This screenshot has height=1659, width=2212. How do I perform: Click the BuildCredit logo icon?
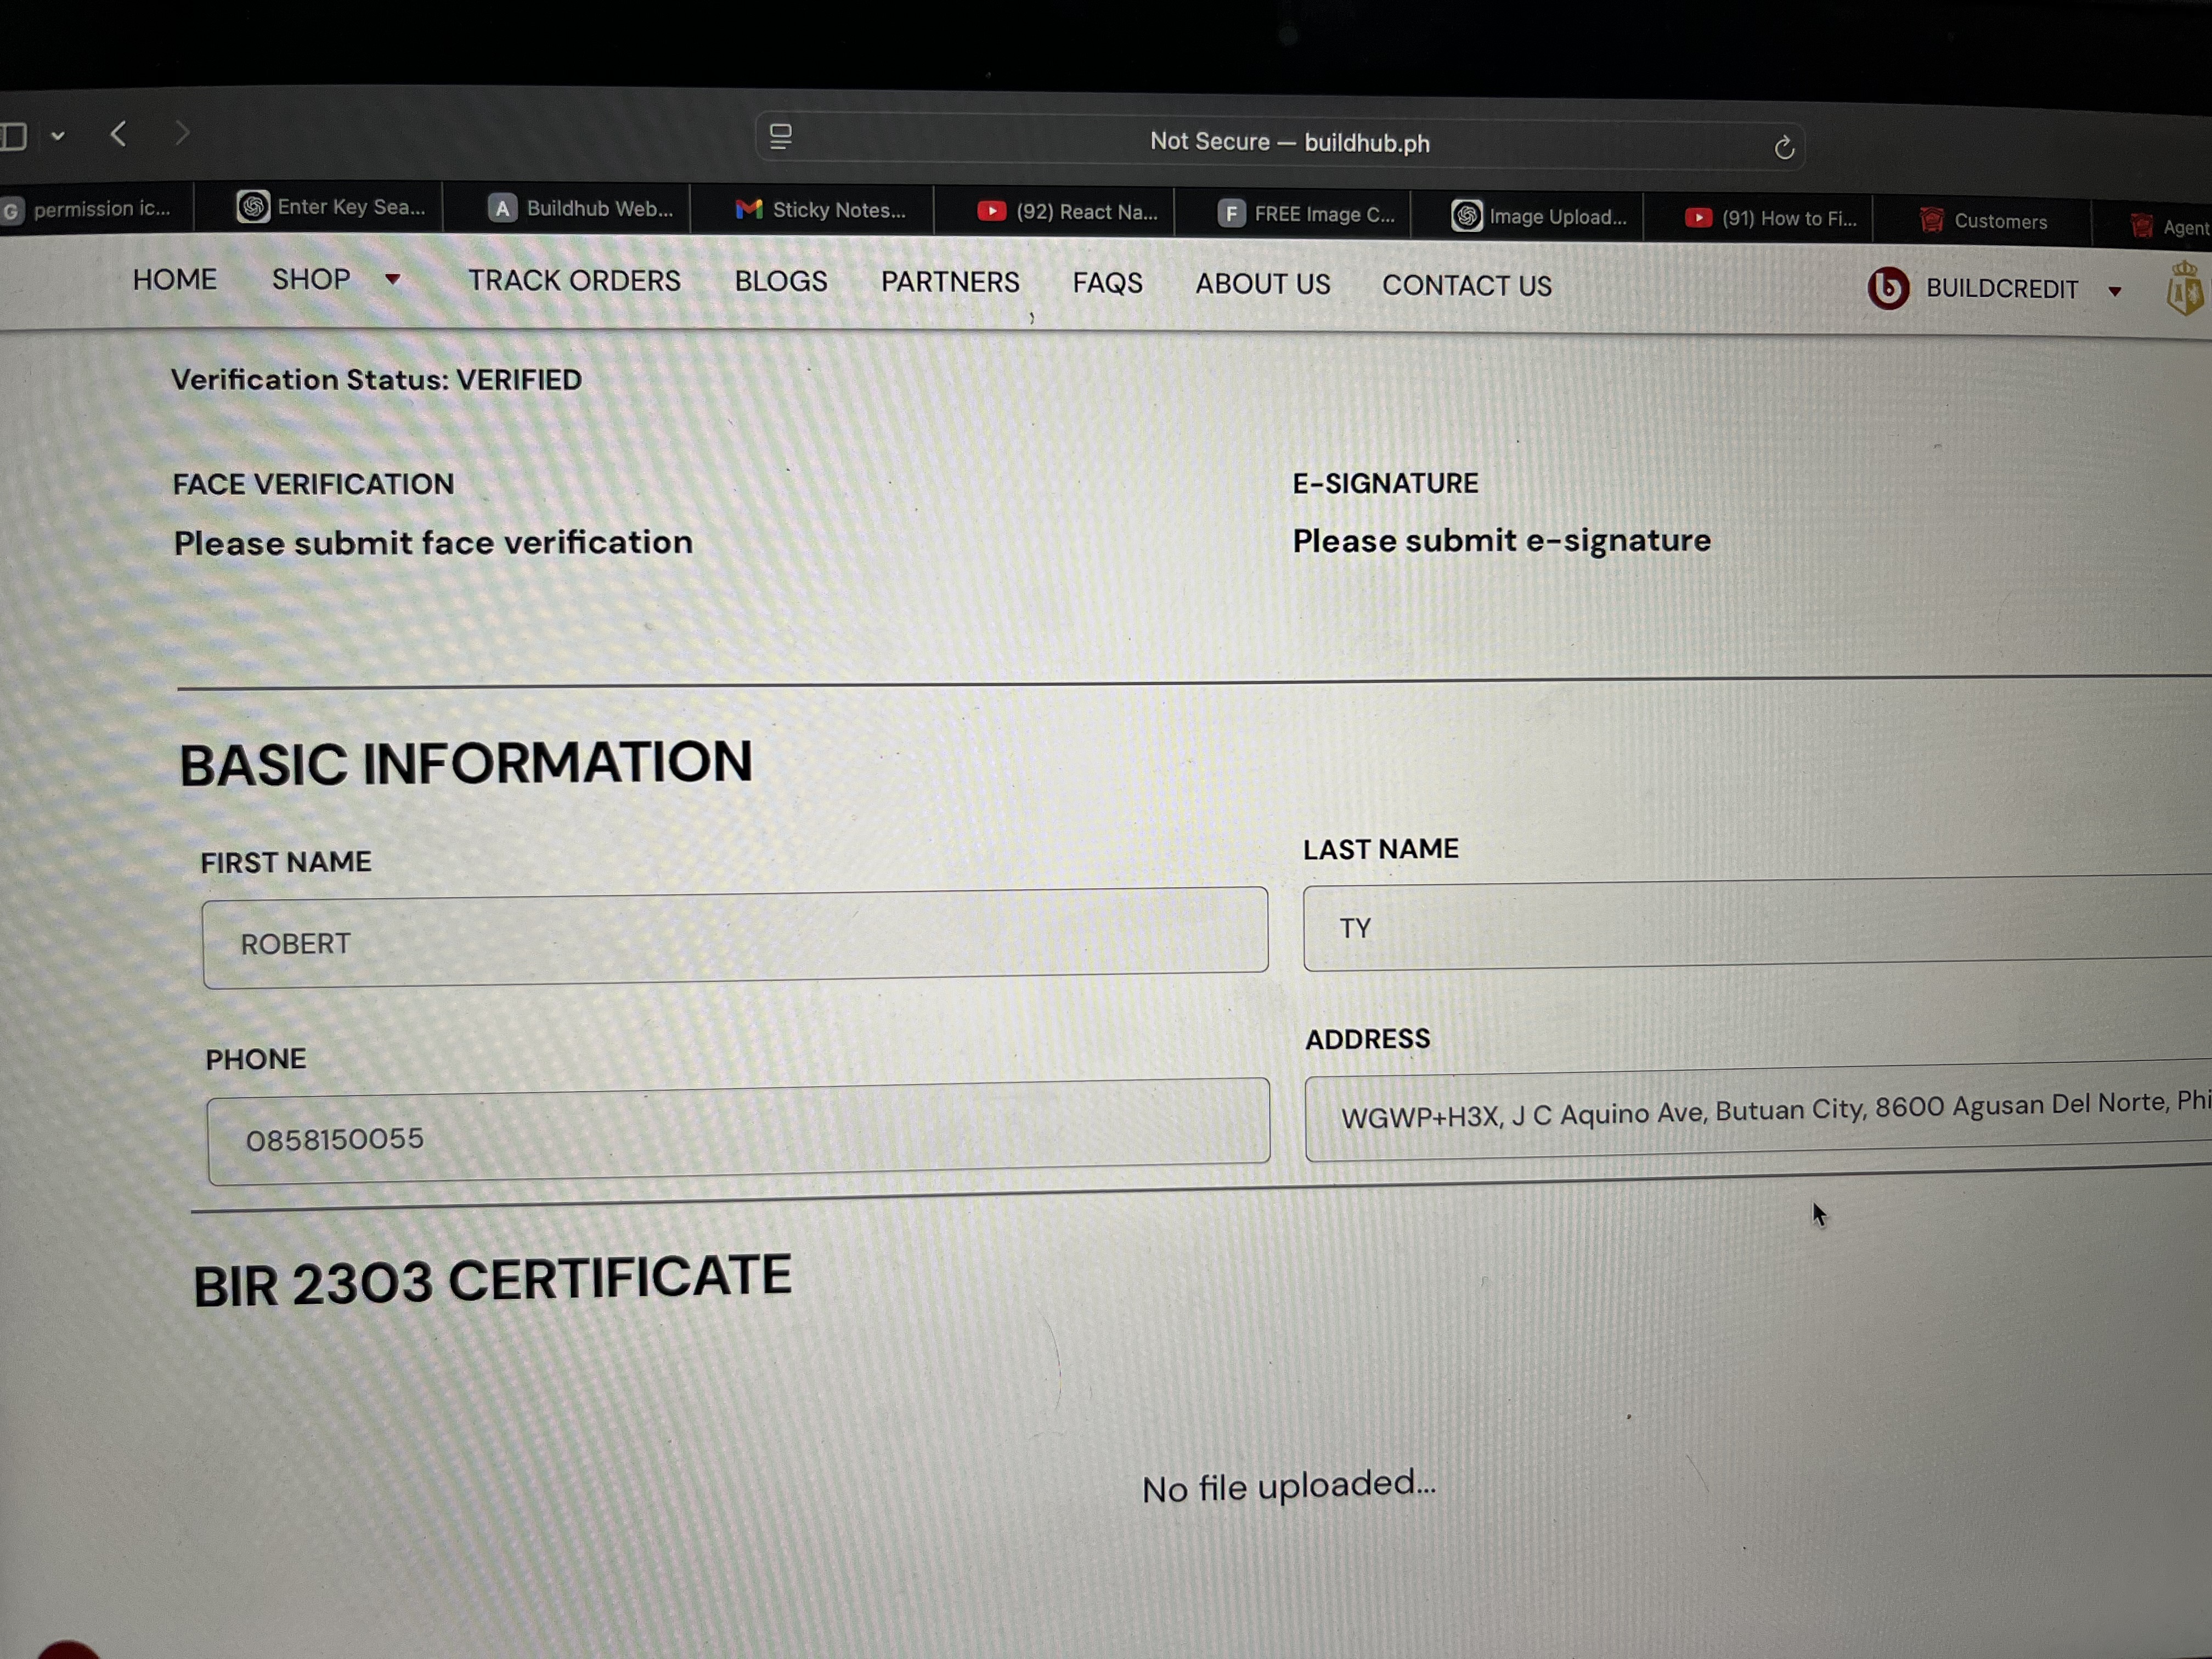1888,288
